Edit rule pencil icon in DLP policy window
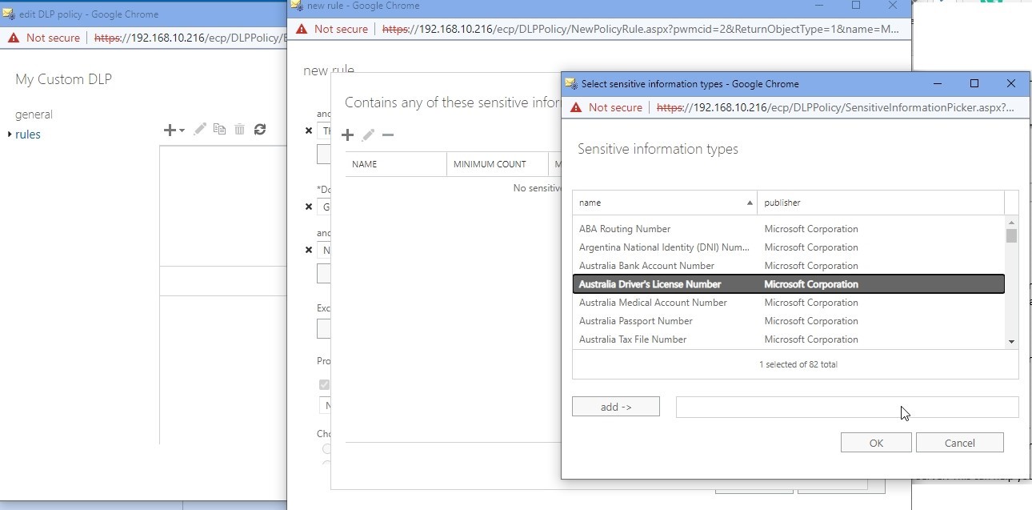 point(200,129)
